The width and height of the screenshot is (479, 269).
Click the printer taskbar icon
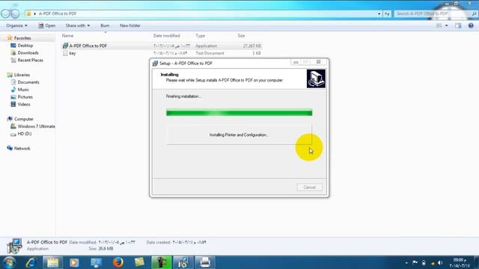205,262
